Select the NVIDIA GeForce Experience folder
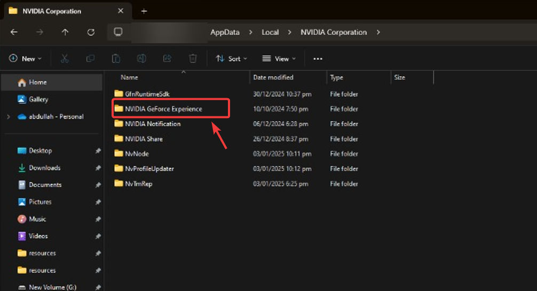Screen dimensions: 537x291 click(163, 109)
